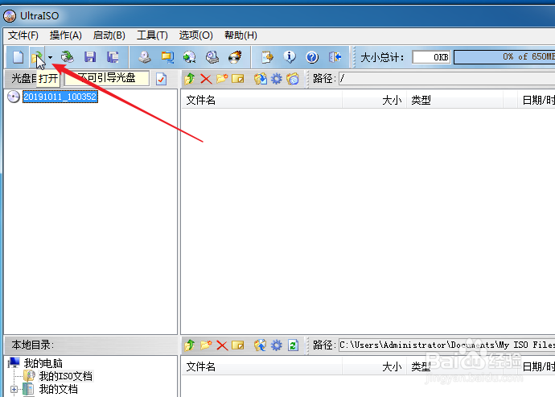Select 我的ISO文档 in local tree

65,376
